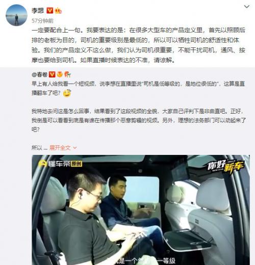Open the car interior video thumbnail
This screenshot has width=255, height=265.
pyautogui.click(x=141, y=210)
